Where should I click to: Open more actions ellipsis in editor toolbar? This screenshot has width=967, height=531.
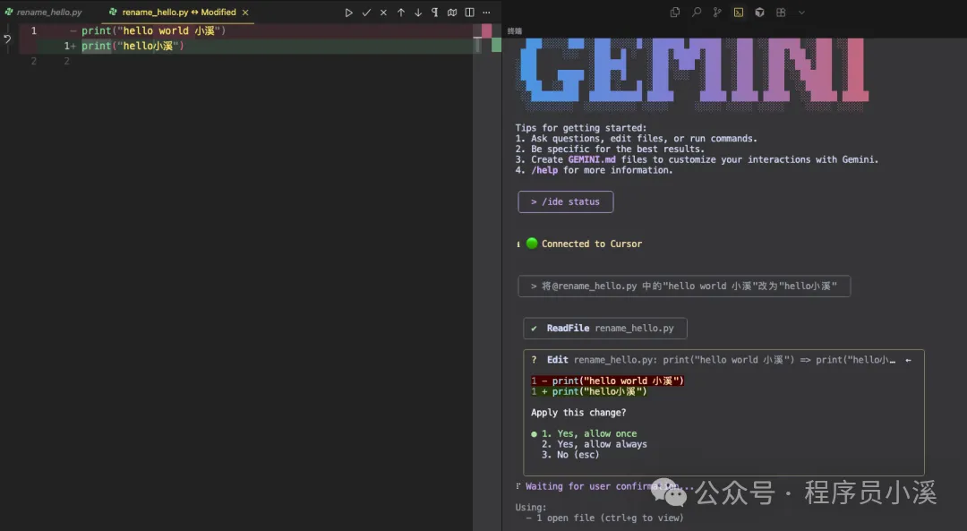(486, 13)
